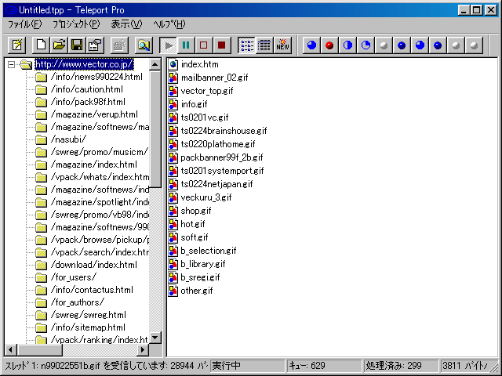
Task: Click the hollow red square stop icon
Action: (204, 45)
